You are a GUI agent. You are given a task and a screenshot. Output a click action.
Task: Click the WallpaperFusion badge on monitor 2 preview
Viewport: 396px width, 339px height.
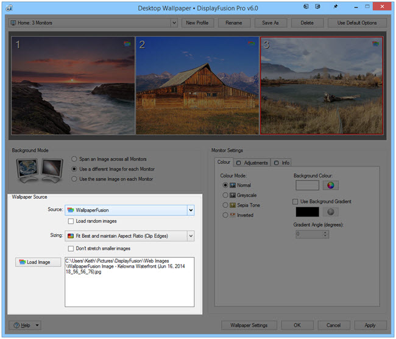coord(251,43)
